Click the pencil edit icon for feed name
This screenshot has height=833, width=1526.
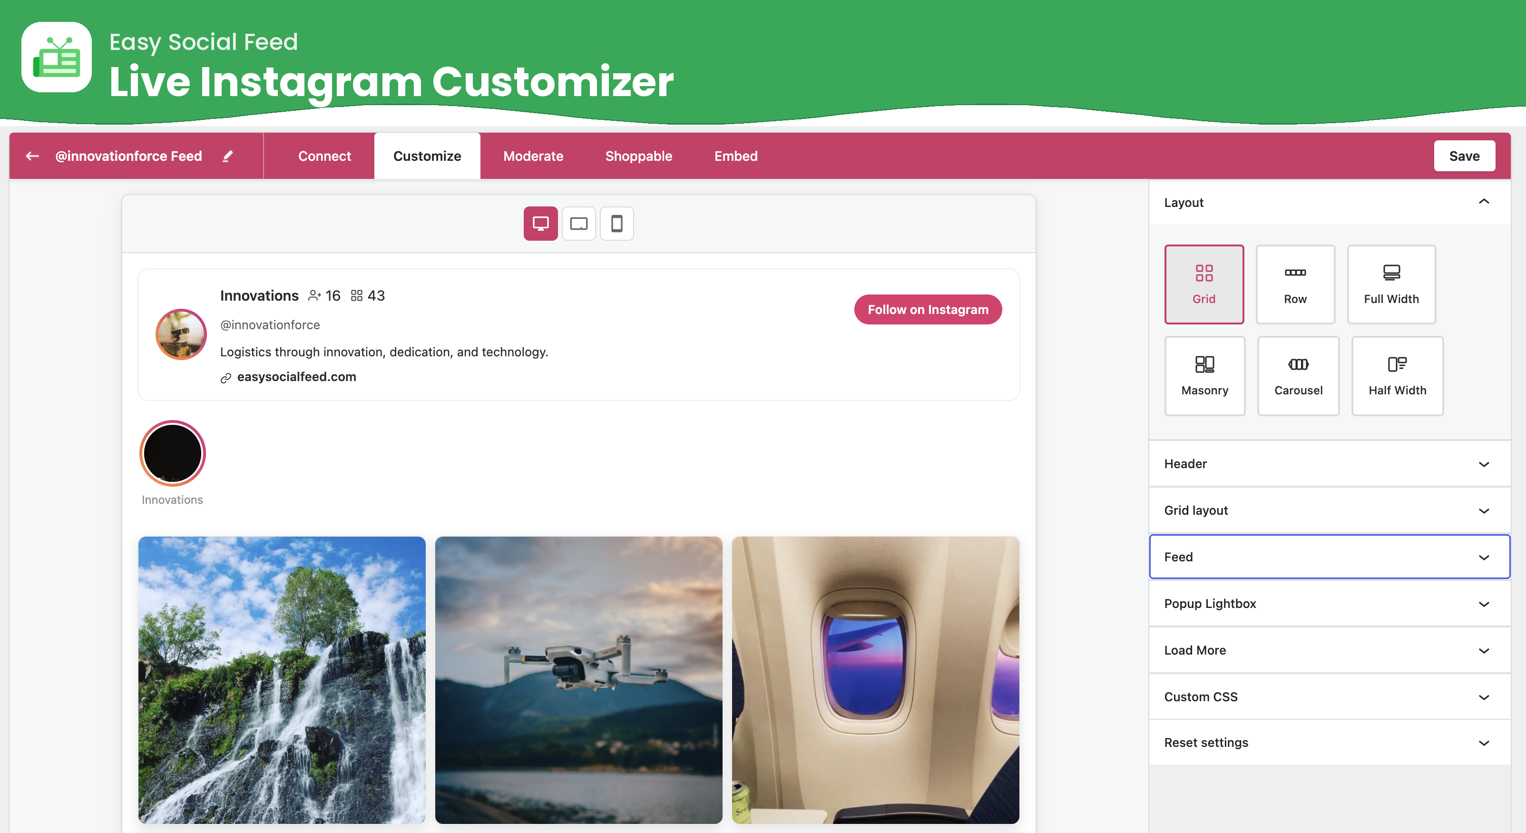pyautogui.click(x=227, y=156)
